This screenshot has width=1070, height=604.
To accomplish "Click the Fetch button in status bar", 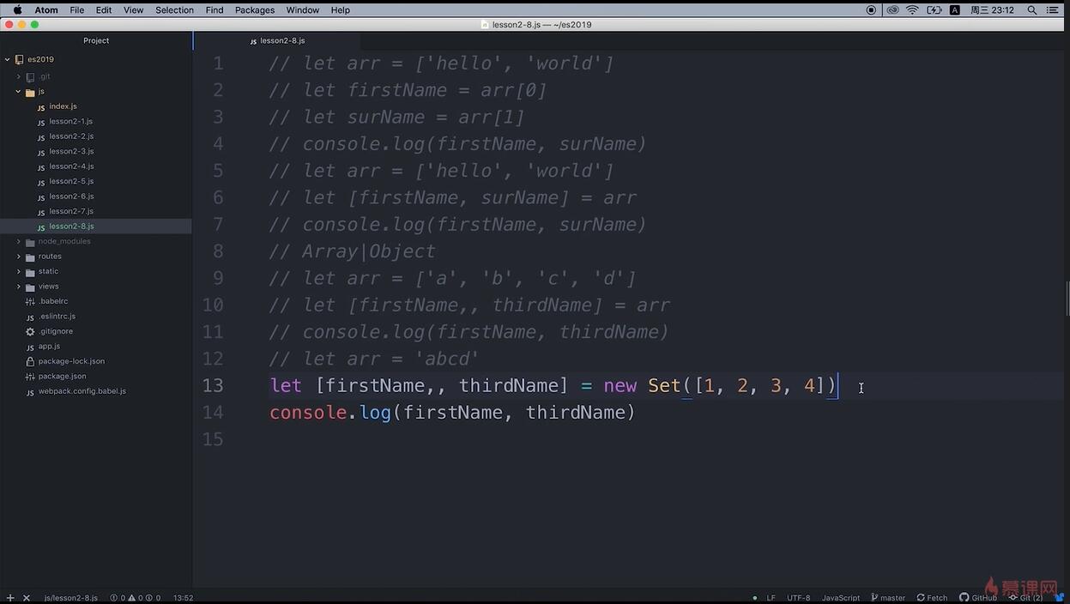I will point(932,598).
